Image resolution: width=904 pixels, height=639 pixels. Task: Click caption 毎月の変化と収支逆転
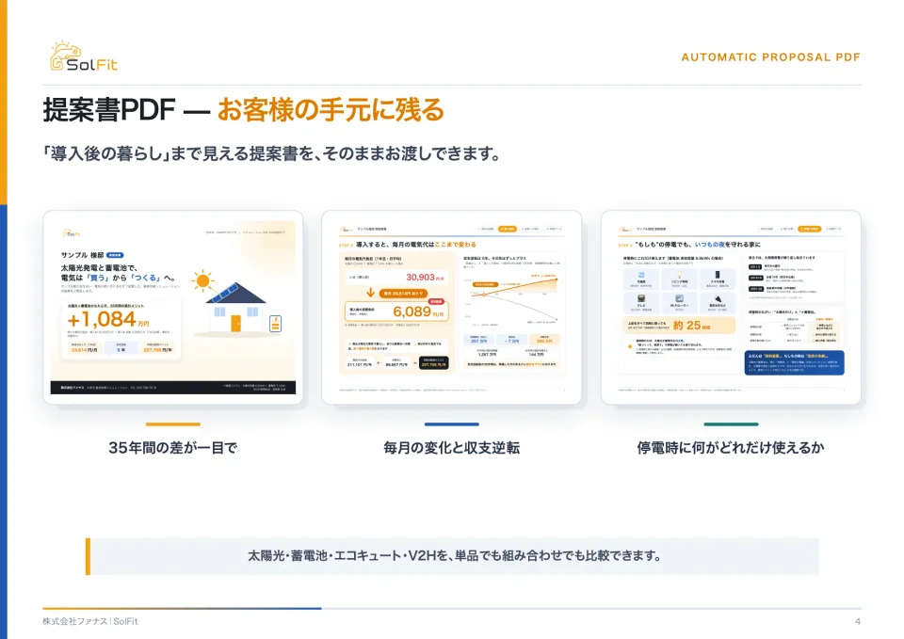coord(451,448)
